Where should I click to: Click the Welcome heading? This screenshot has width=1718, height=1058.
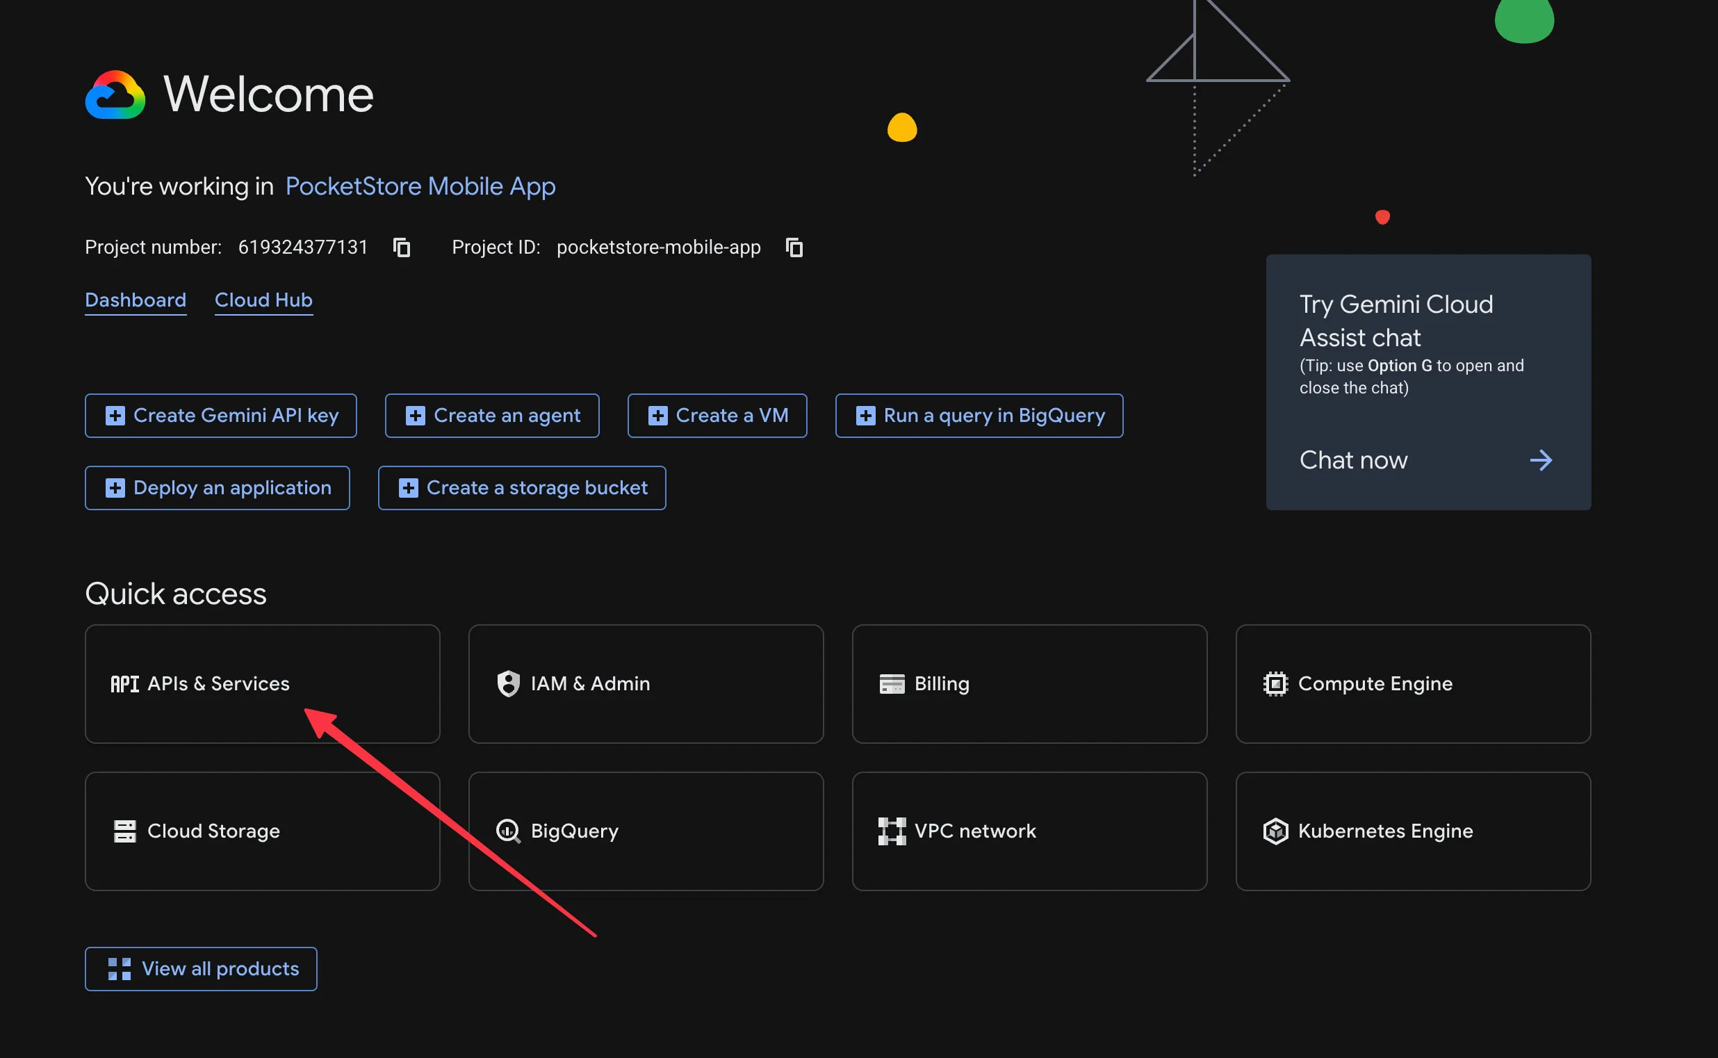pyautogui.click(x=269, y=95)
